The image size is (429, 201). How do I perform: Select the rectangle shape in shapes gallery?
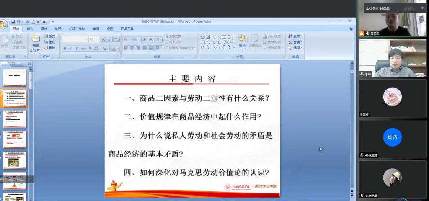coord(224,36)
